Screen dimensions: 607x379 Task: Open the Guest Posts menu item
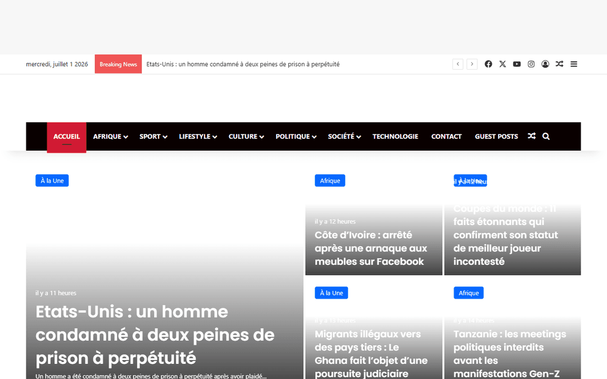click(496, 136)
